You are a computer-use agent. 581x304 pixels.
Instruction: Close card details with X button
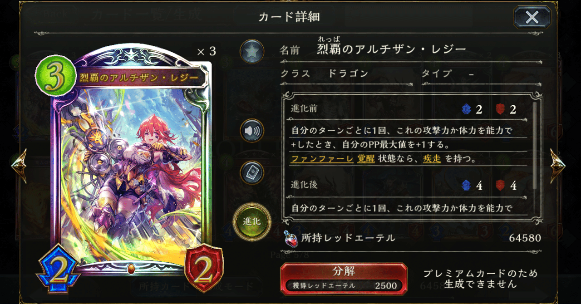point(532,17)
